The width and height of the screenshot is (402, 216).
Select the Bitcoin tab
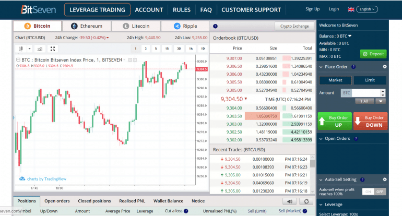38,26
